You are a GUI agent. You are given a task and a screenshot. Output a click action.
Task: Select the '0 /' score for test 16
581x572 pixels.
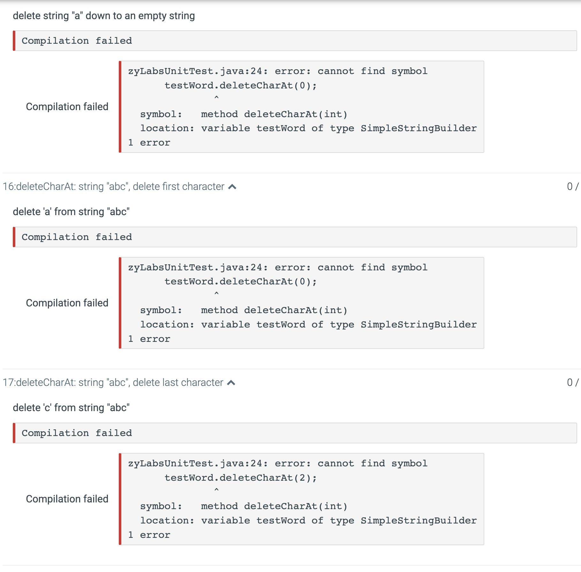(573, 186)
